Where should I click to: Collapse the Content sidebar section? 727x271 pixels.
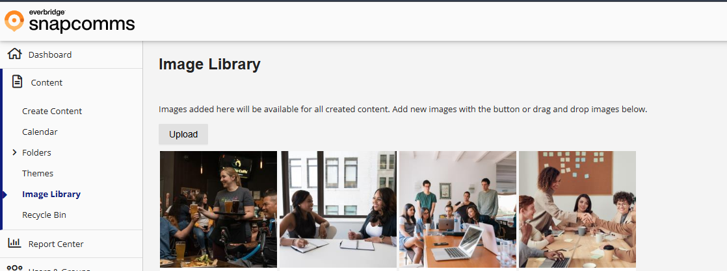(x=72, y=82)
